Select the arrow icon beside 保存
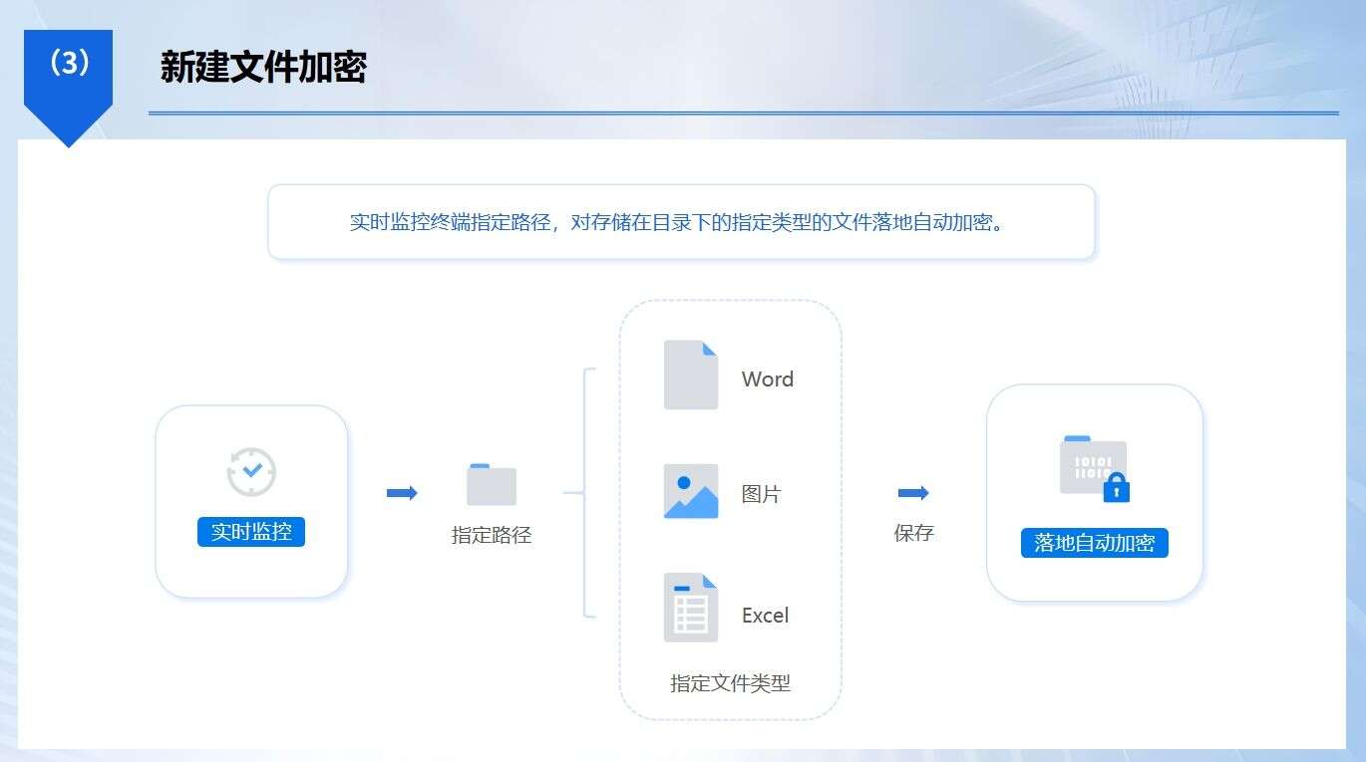This screenshot has width=1366, height=762. (x=913, y=491)
